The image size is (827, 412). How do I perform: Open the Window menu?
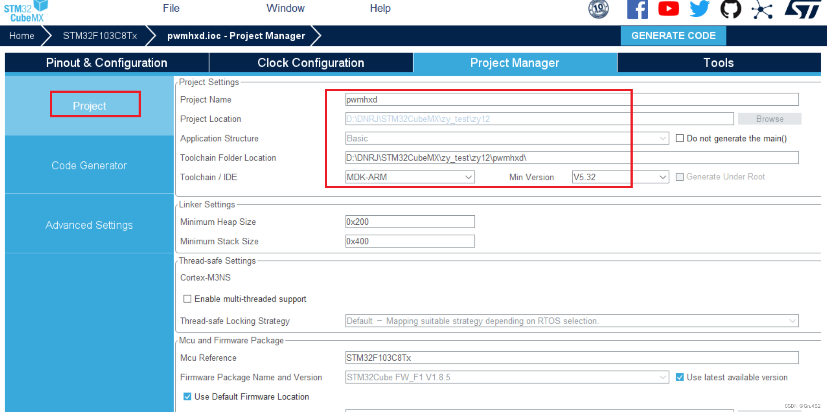click(285, 8)
